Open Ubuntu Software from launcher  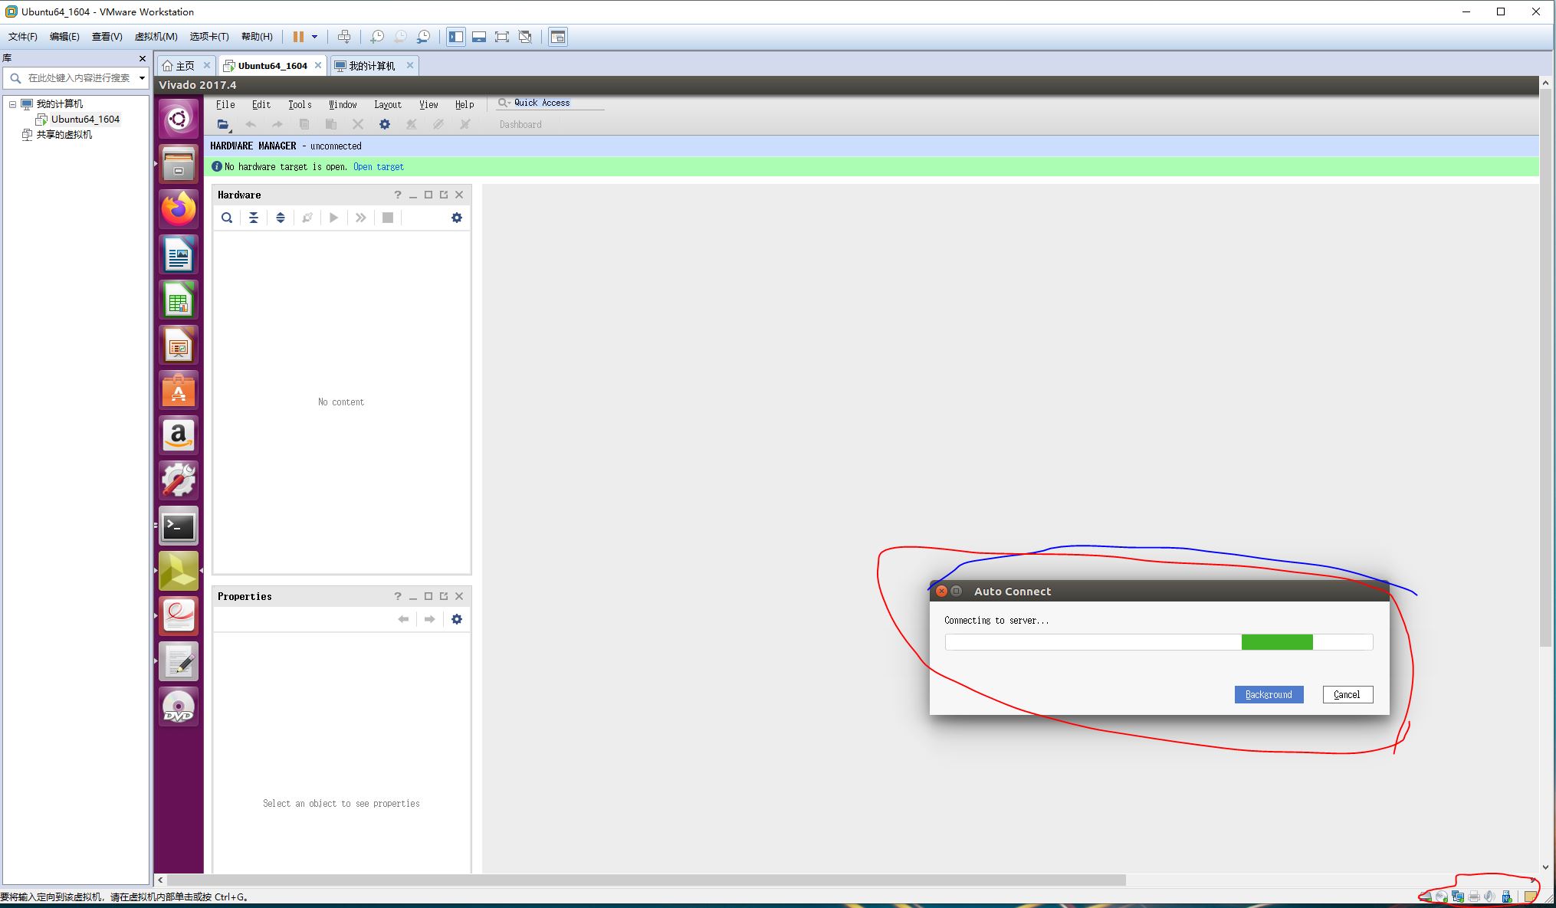(x=179, y=390)
